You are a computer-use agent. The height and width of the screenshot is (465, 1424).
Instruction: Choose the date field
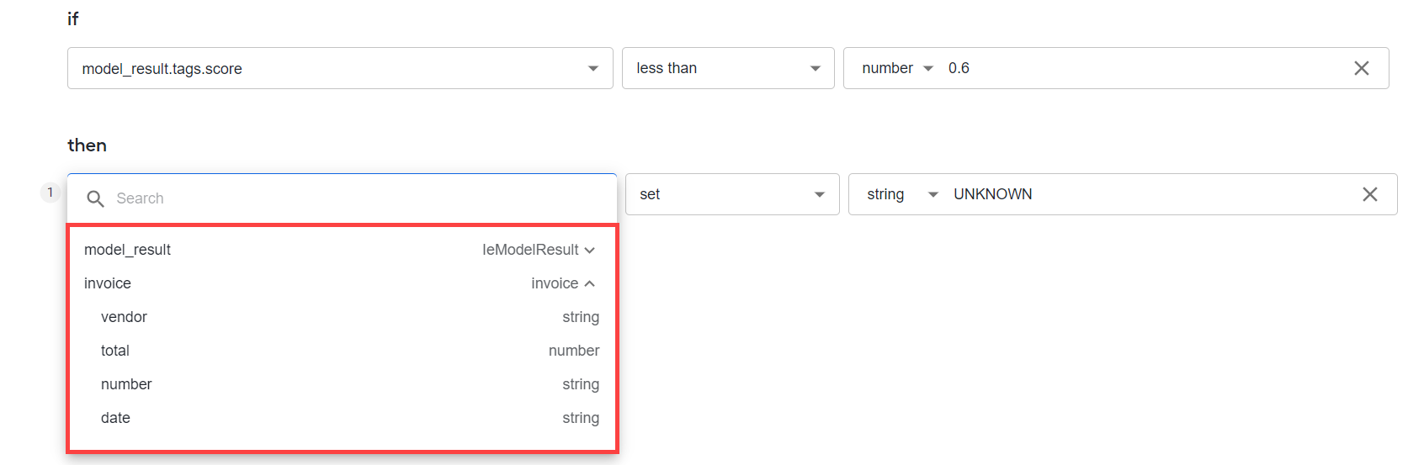pyautogui.click(x=342, y=418)
